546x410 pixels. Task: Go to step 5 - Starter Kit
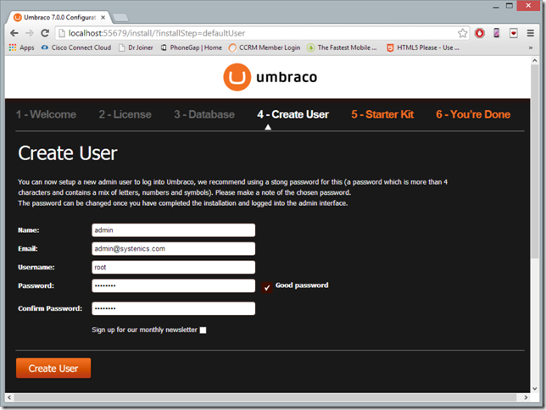[x=382, y=114]
